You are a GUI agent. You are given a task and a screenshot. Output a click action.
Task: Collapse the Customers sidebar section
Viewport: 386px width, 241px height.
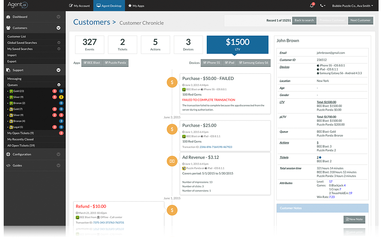[58, 28]
